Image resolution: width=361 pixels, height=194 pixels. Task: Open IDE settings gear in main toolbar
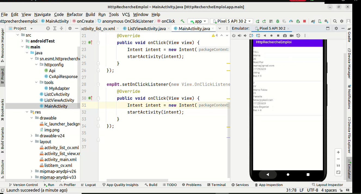[342, 21]
